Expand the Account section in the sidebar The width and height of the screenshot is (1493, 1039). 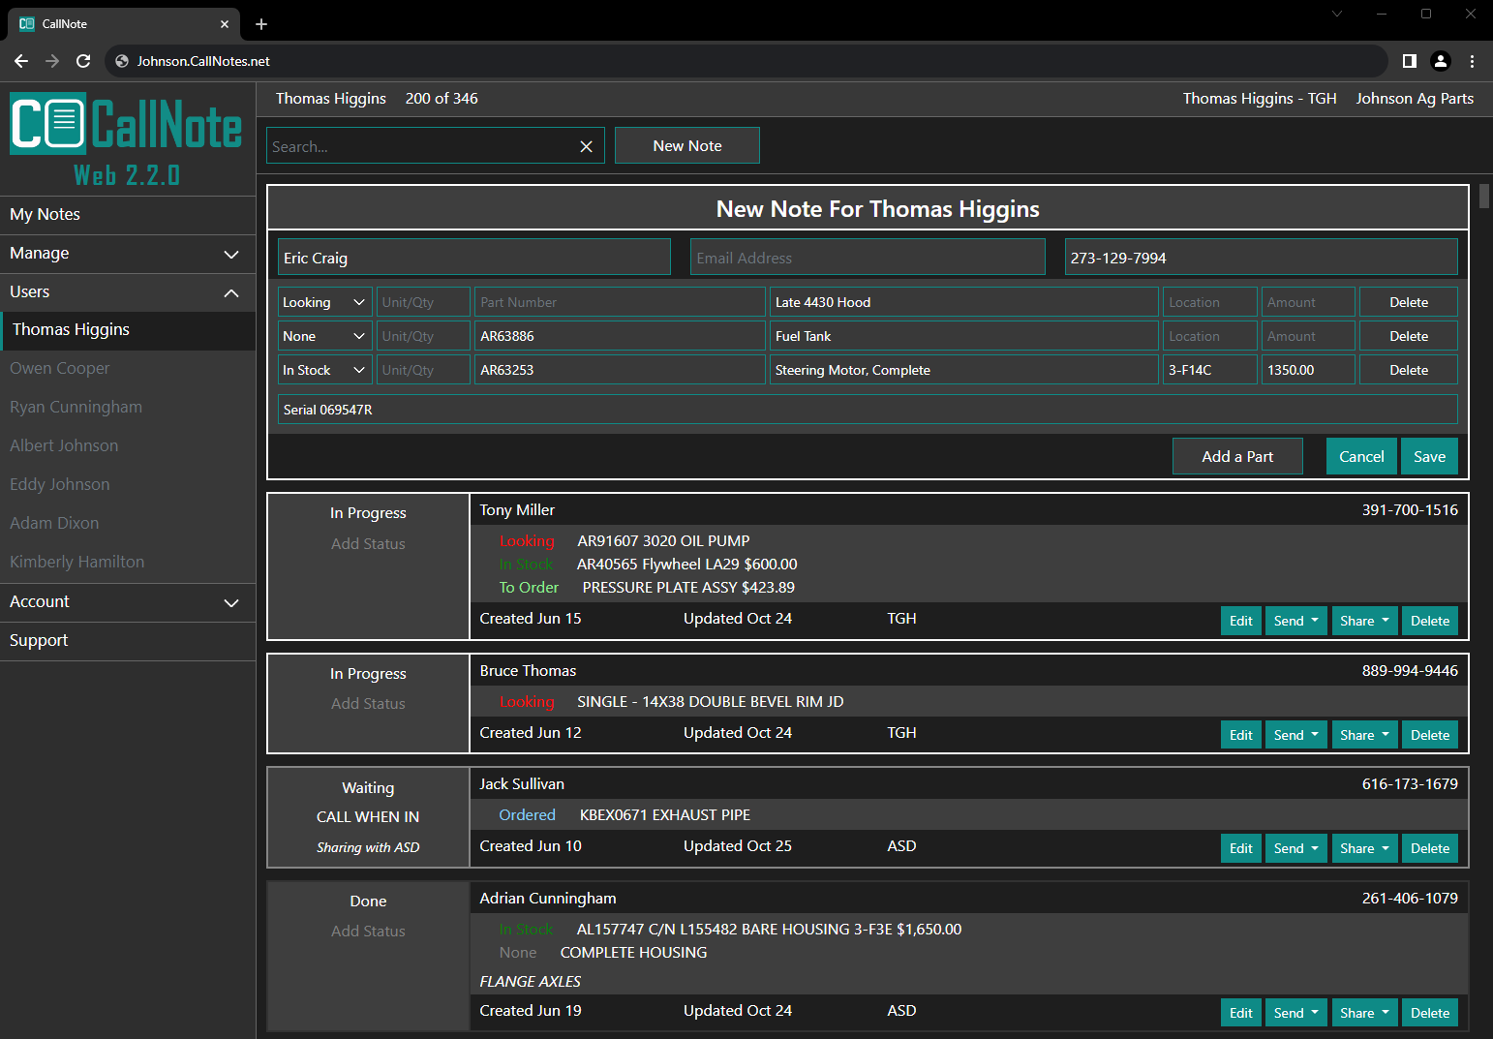[x=231, y=601]
